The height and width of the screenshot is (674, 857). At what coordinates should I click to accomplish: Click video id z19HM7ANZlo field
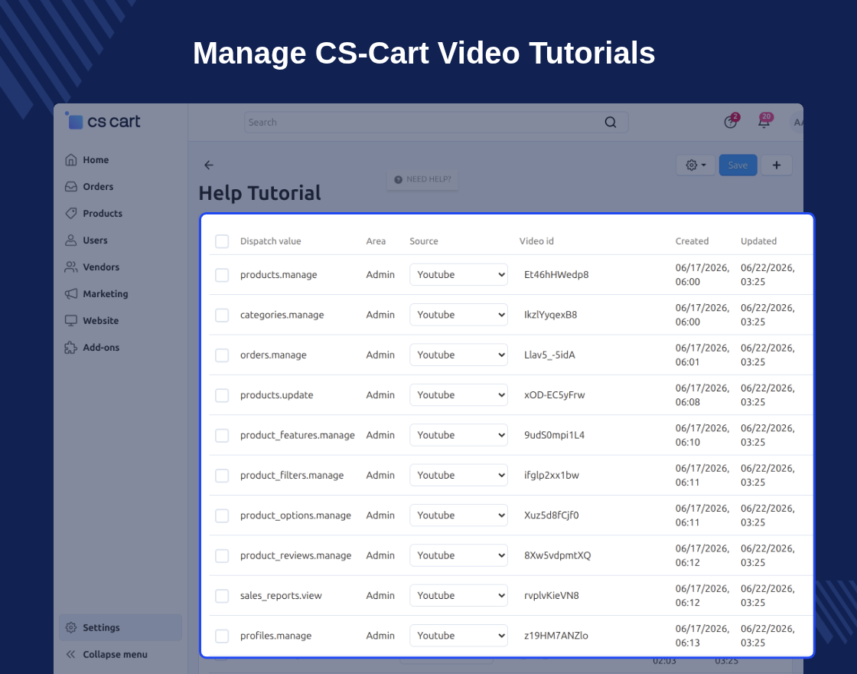556,636
